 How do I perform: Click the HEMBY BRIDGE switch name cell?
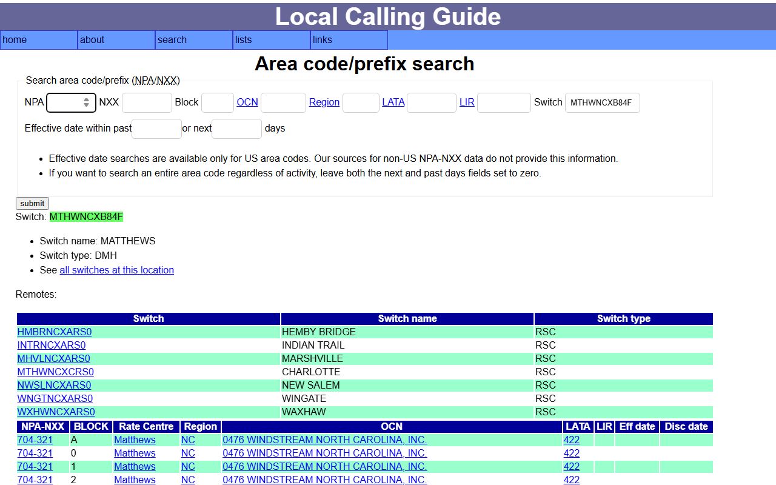click(407, 332)
